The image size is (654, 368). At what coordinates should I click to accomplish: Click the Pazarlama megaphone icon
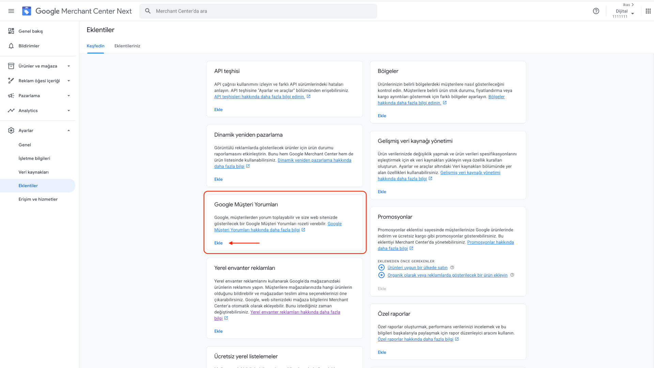11,96
